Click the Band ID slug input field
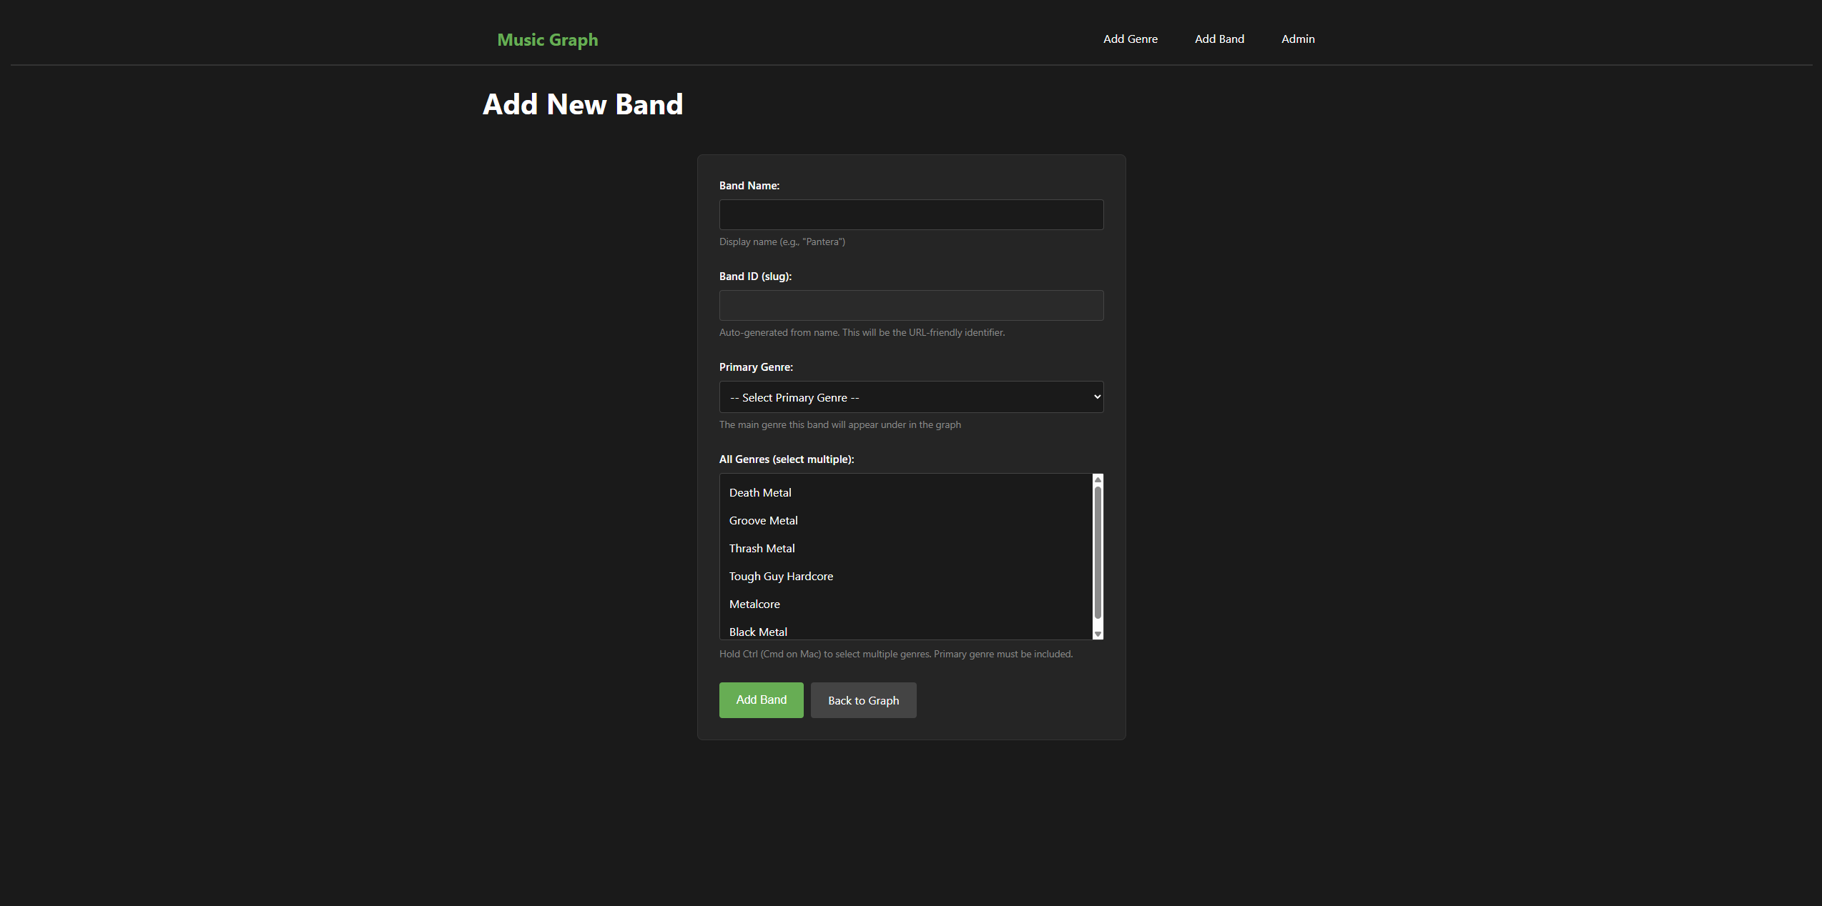This screenshot has height=906, width=1822. [x=910, y=305]
